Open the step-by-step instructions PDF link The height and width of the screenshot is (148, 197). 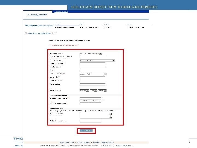point(40,33)
